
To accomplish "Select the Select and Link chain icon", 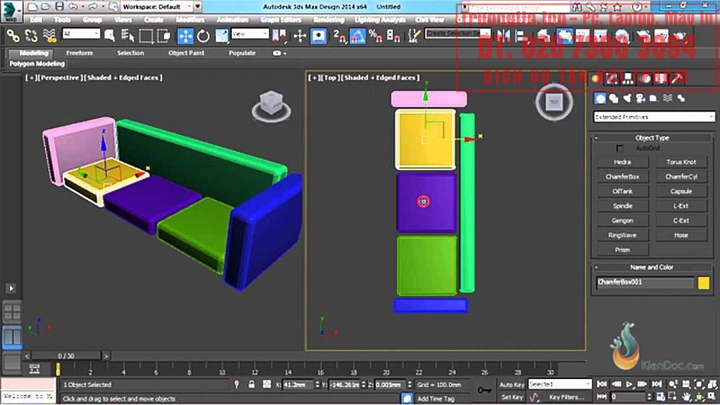I will 13,36.
